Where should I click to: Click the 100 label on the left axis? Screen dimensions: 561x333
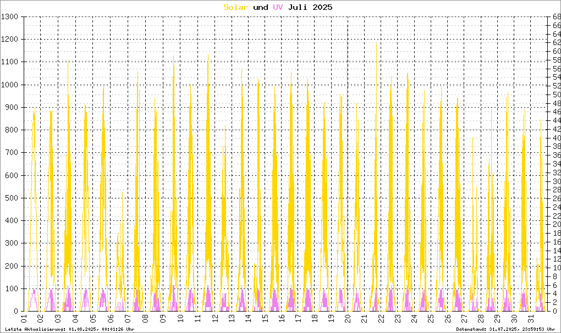(x=13, y=288)
